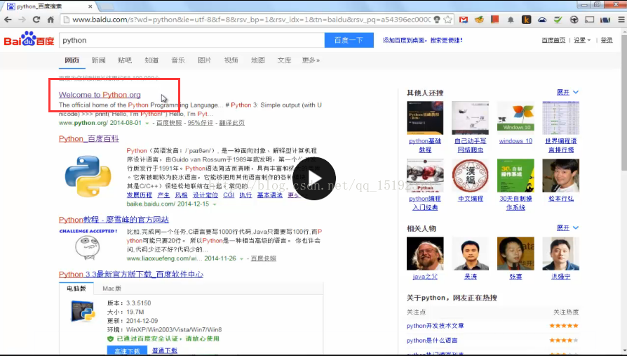This screenshot has width=627, height=356.
Task: Click the Baidu logo
Action: [29, 39]
